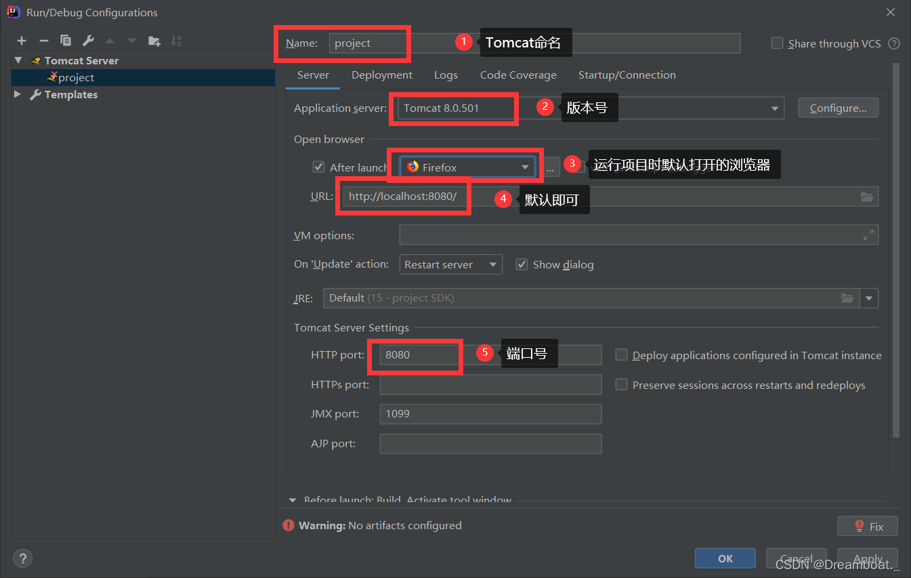Expand the VM options field editor icon
Screen dimensions: 911x578
(x=868, y=235)
